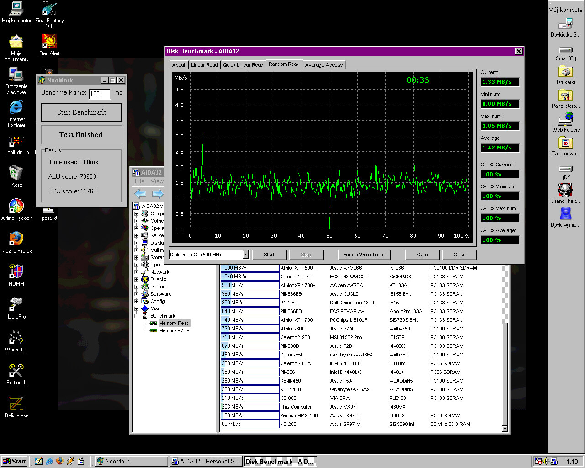Image resolution: width=585 pixels, height=468 pixels.
Task: Click the 1500 MB/s AthlonXP 1500+ result bar
Action: 250,268
